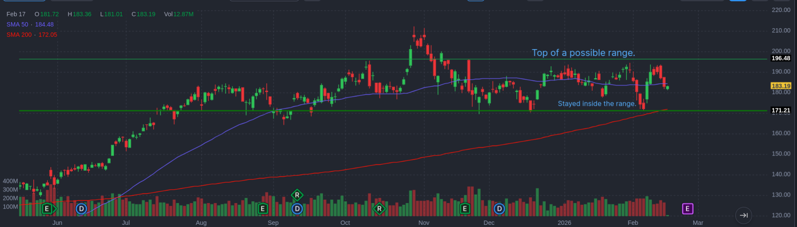Jump to latest bar with arrow button
797x227 pixels.
click(743, 215)
